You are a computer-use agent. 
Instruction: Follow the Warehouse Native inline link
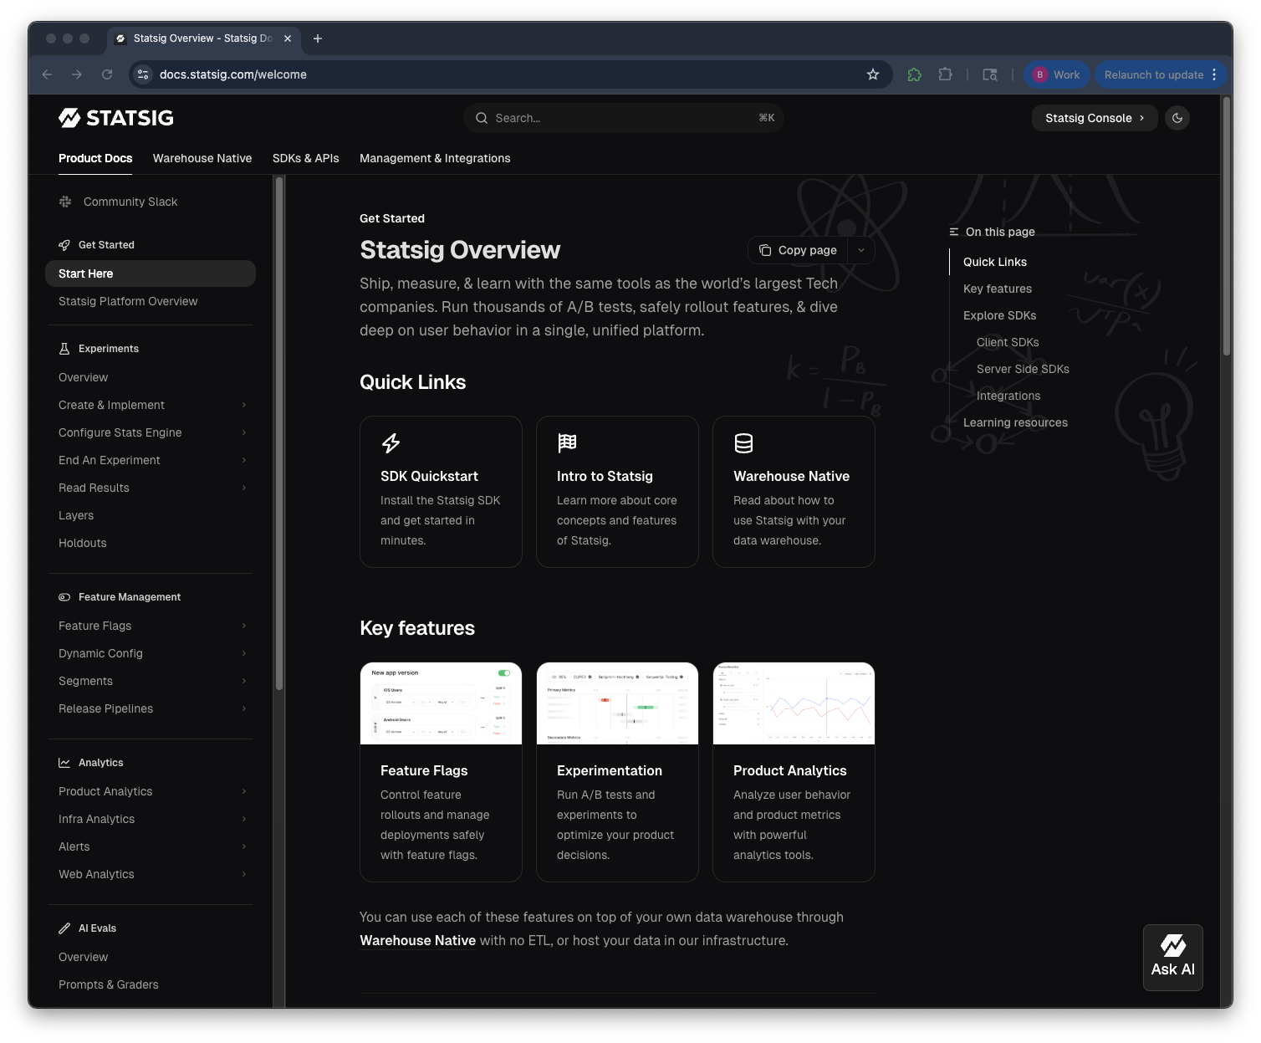418,940
